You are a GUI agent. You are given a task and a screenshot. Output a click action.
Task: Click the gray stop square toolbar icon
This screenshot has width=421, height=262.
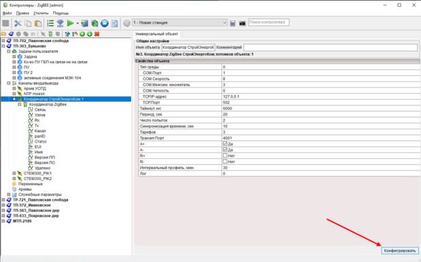tap(5, 23)
